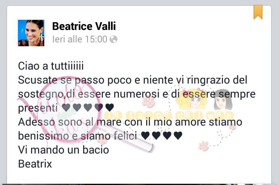Click the blonde cartoon girl watermark
The image size is (279, 185).
(191, 99)
